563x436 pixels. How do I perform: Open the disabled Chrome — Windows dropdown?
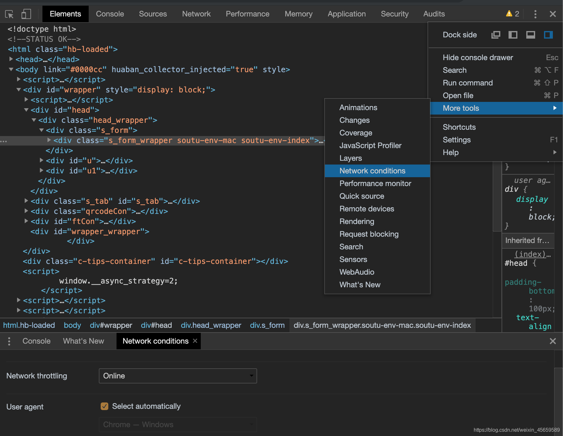point(178,425)
